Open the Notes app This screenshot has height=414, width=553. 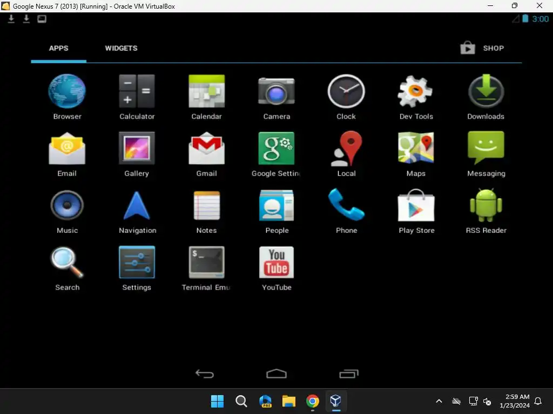207,211
